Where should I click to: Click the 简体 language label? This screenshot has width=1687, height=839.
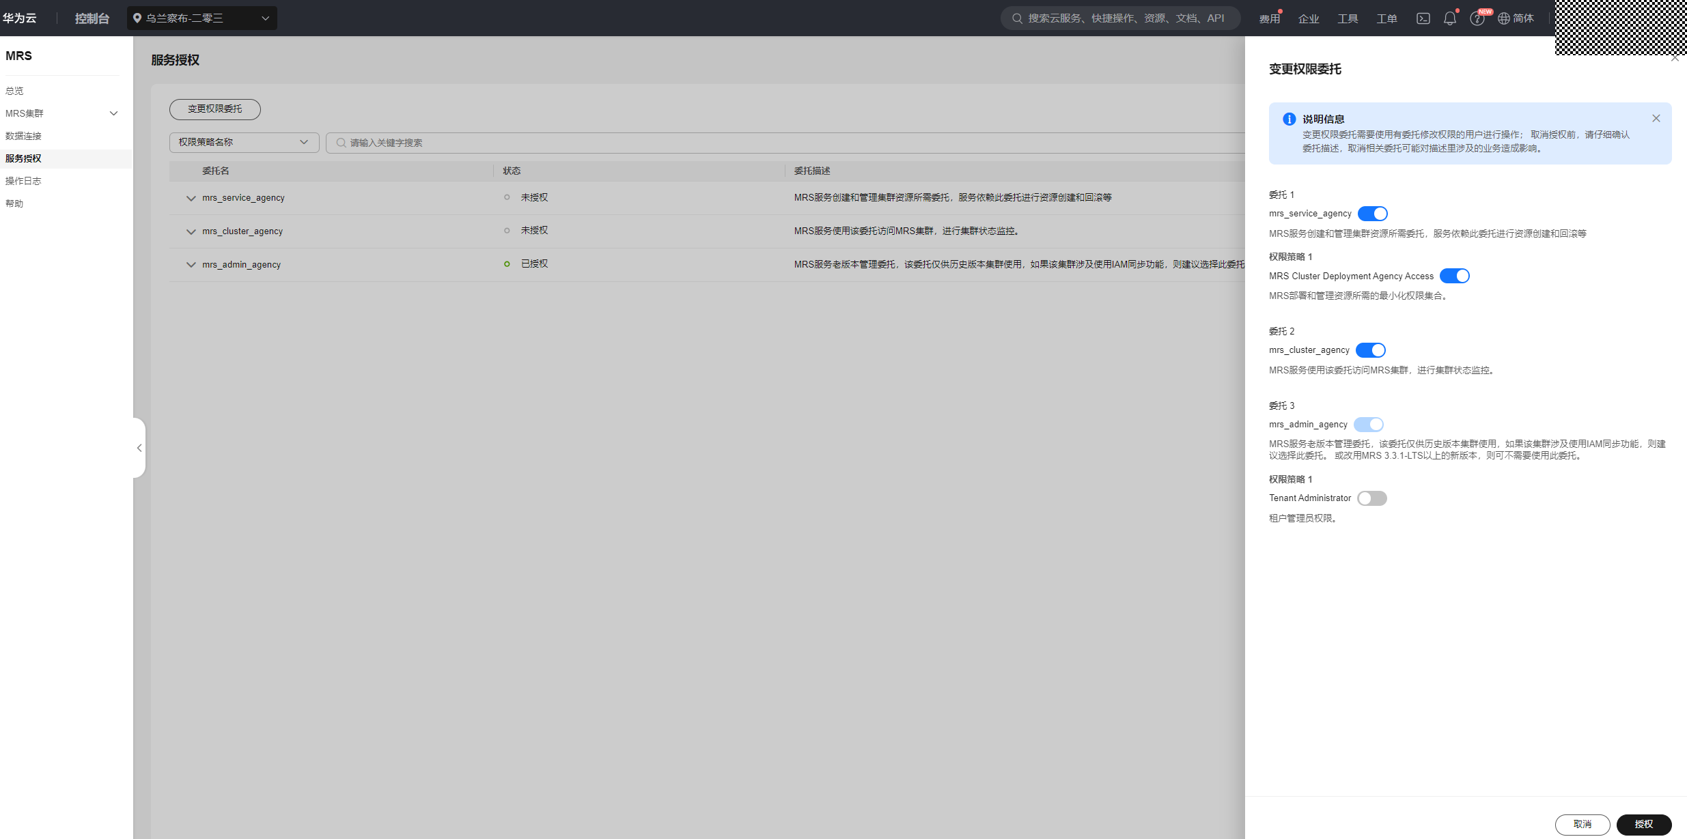pos(1523,18)
